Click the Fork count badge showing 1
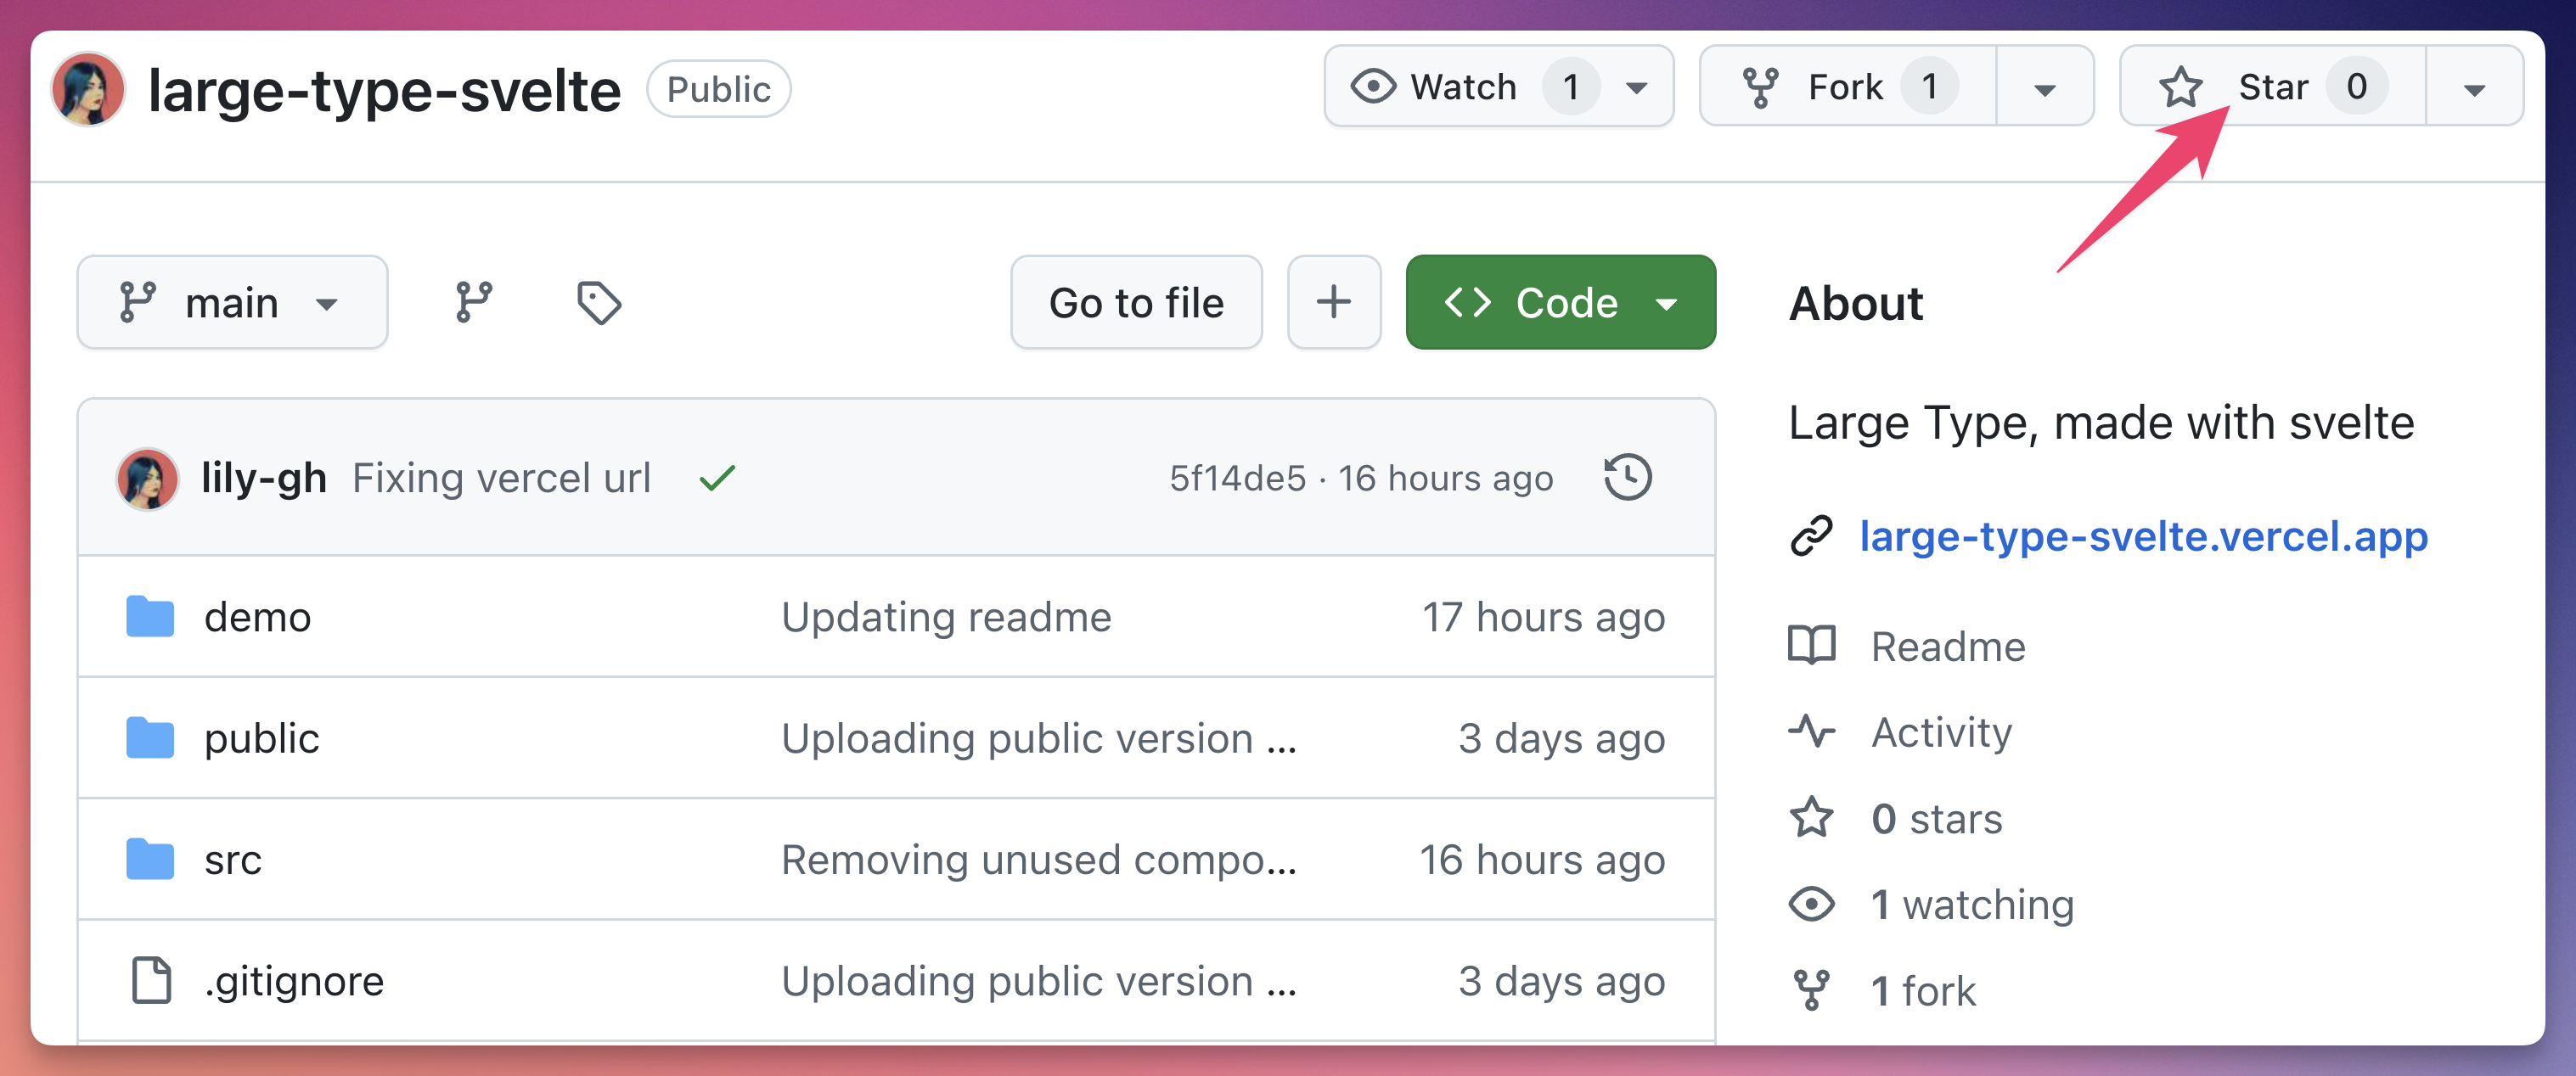This screenshot has width=2576, height=1076. coord(1929,87)
